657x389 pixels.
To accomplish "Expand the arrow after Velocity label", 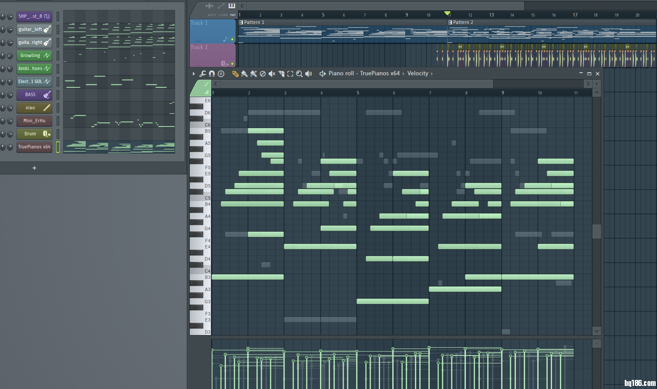I will 432,74.
